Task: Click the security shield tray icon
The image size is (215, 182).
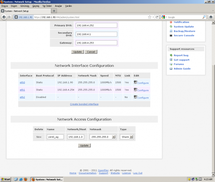Action: (x=189, y=180)
